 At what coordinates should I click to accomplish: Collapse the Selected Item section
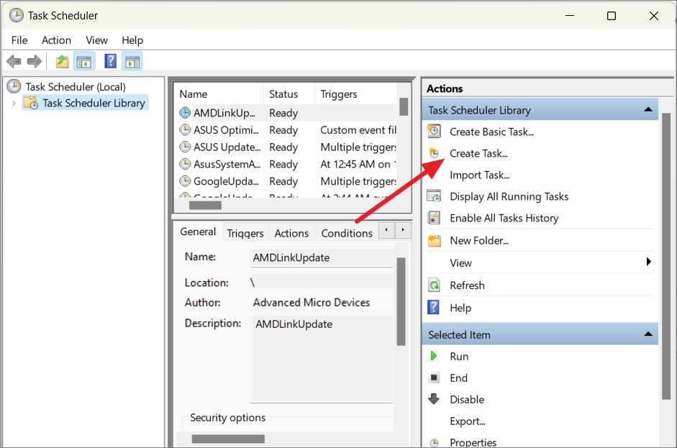pos(648,334)
